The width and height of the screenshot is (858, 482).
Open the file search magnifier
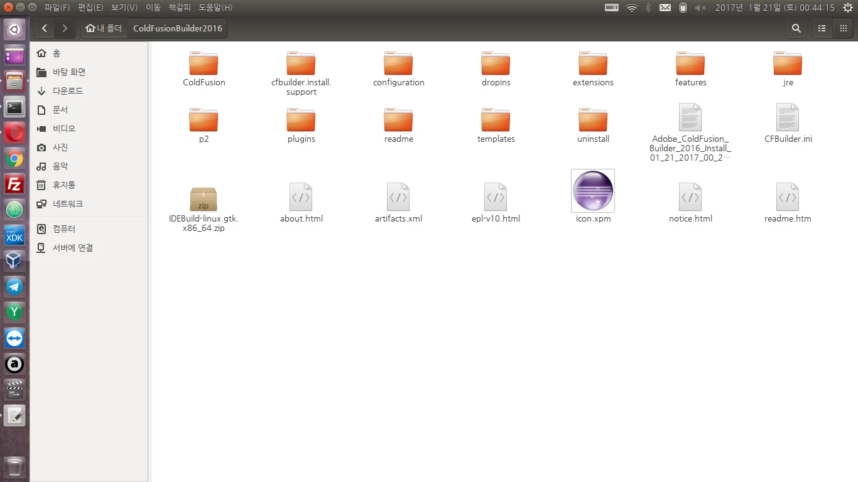click(x=796, y=28)
